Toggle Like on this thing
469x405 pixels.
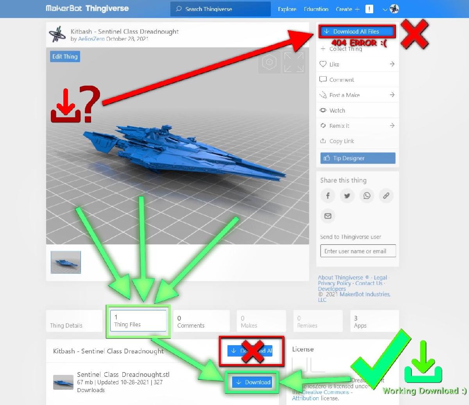click(x=334, y=64)
